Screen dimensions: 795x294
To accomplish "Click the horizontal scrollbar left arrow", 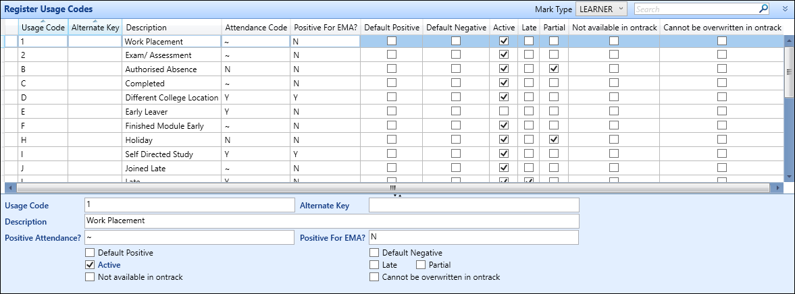I will [x=9, y=187].
